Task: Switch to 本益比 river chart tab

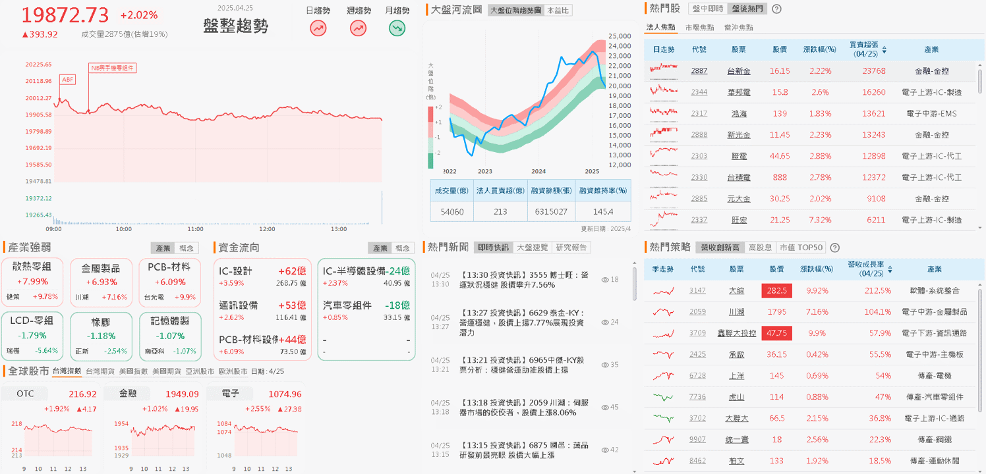Action: click(559, 10)
